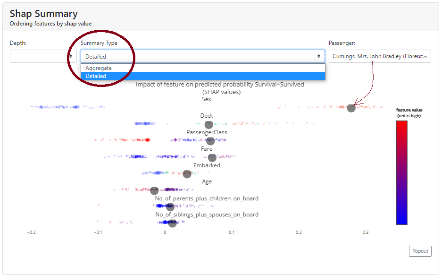Open the Summary Type dropdown
The width and height of the screenshot is (441, 276).
pos(202,56)
